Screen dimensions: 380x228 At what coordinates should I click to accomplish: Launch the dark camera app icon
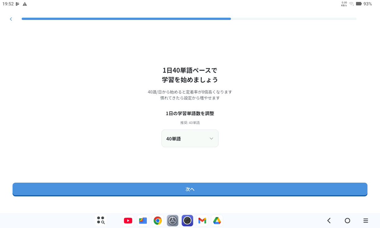(187, 220)
